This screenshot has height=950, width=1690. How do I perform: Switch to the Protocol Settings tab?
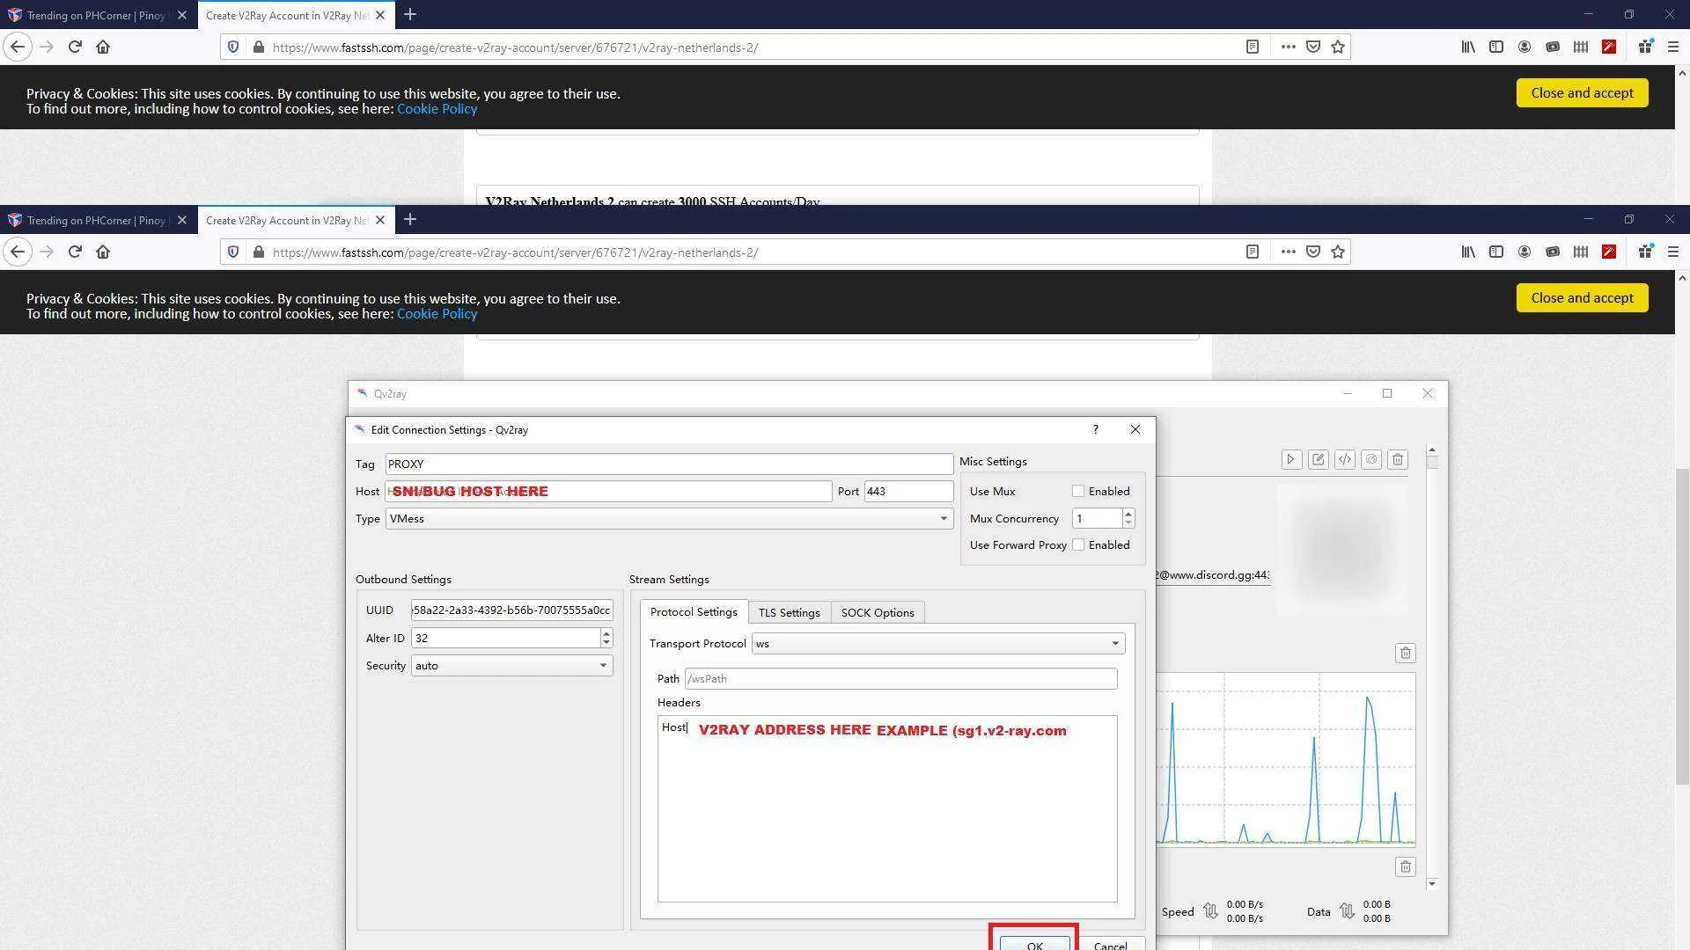tap(694, 612)
